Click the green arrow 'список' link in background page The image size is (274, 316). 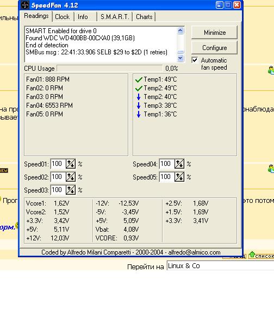[x=261, y=255]
